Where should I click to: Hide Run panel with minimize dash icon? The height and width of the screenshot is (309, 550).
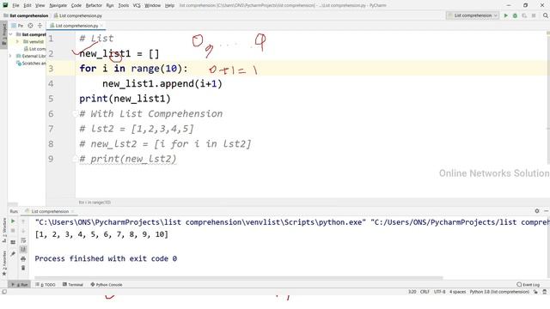click(547, 211)
